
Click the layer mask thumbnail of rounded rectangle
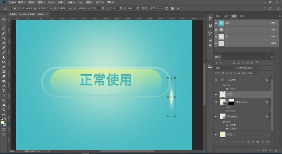[x=231, y=102]
